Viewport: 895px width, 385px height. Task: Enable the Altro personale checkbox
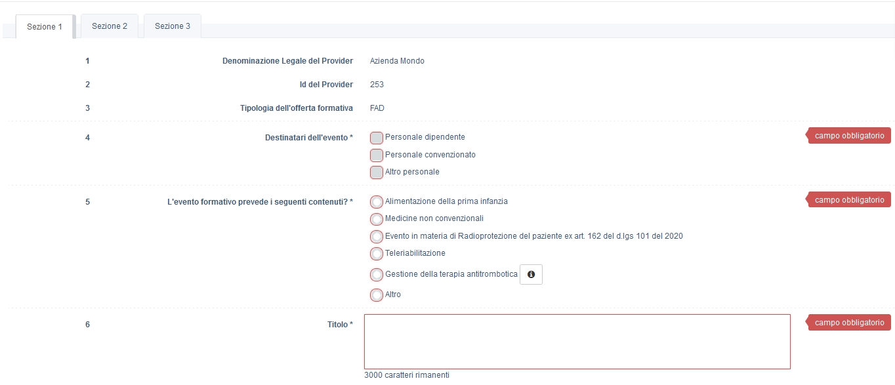point(377,172)
